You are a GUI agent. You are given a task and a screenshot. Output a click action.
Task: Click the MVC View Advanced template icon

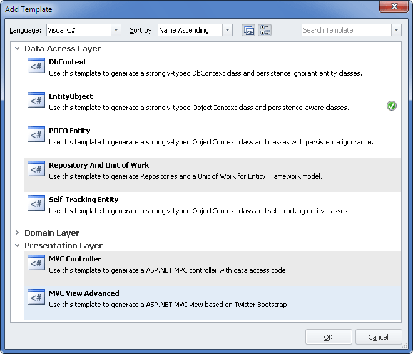click(x=36, y=297)
